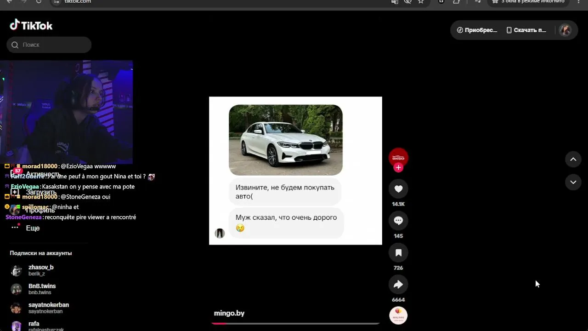Click the small chat avatar beside messages
Screen dimensions: 588x331
220,233
